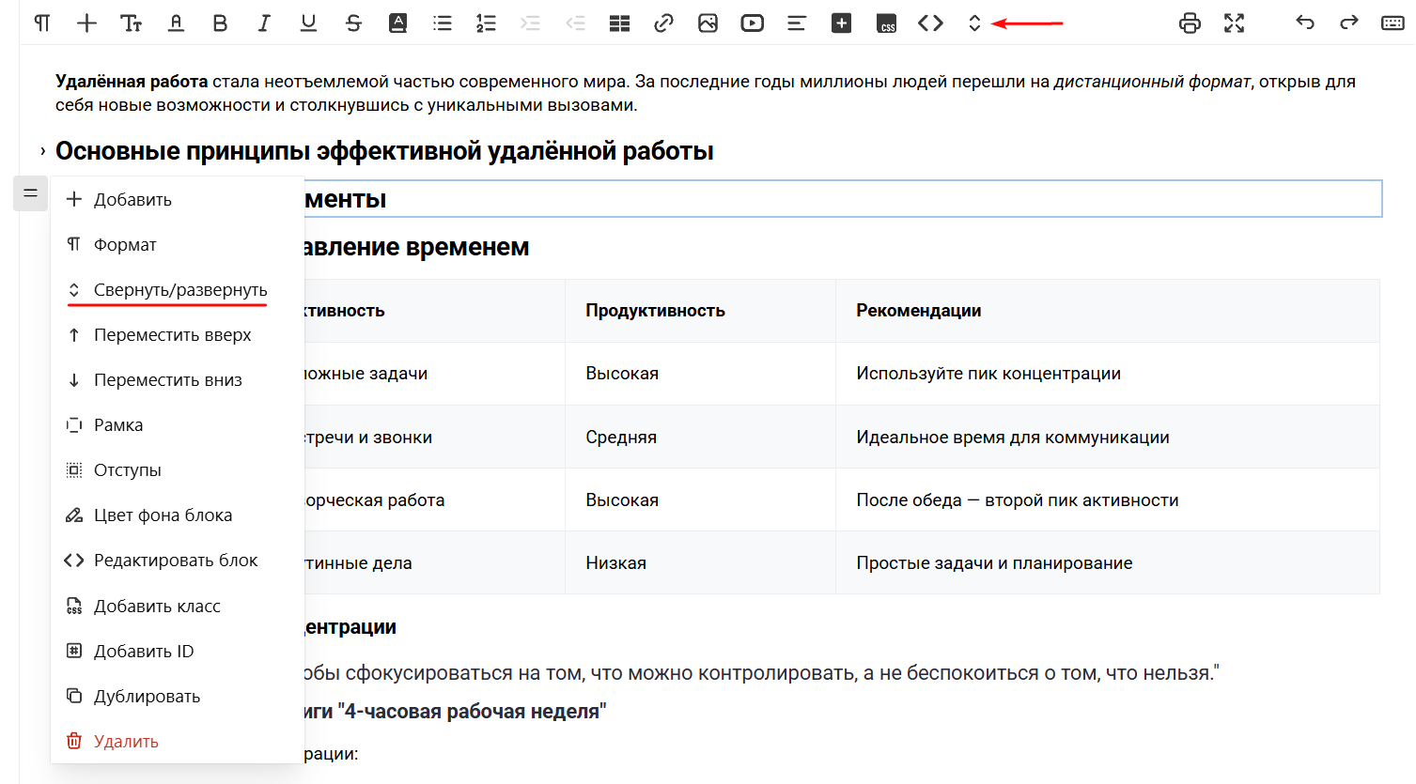Click italic text 'дистанционный формат'
The height and width of the screenshot is (784, 1416).
point(1152,82)
